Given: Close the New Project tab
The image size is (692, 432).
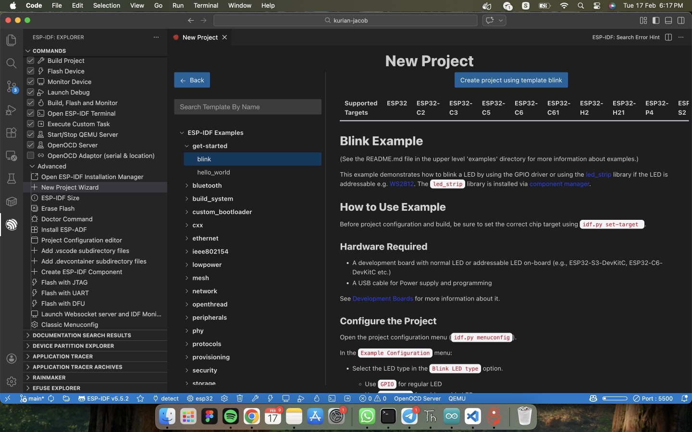Looking at the screenshot, I should pos(224,37).
